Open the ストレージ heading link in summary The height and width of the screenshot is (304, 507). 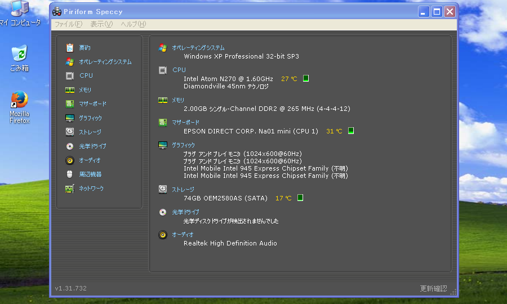(183, 189)
